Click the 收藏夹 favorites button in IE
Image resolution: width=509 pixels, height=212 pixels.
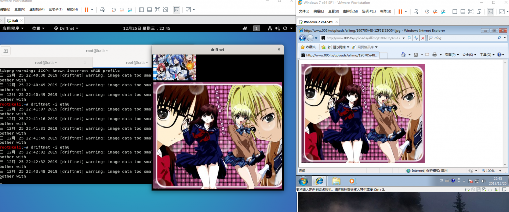point(308,47)
